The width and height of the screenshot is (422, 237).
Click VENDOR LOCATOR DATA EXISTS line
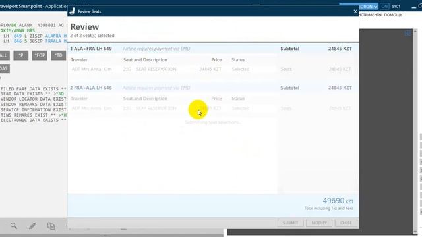pyautogui.click(x=34, y=99)
